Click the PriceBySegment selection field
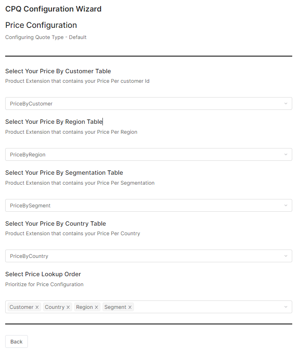 coord(144,205)
